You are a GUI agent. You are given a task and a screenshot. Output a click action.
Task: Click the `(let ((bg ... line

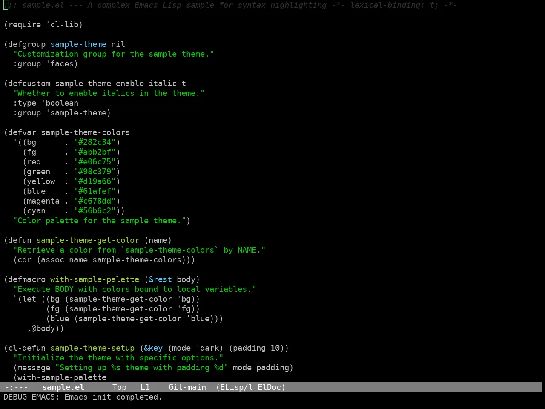106,299
